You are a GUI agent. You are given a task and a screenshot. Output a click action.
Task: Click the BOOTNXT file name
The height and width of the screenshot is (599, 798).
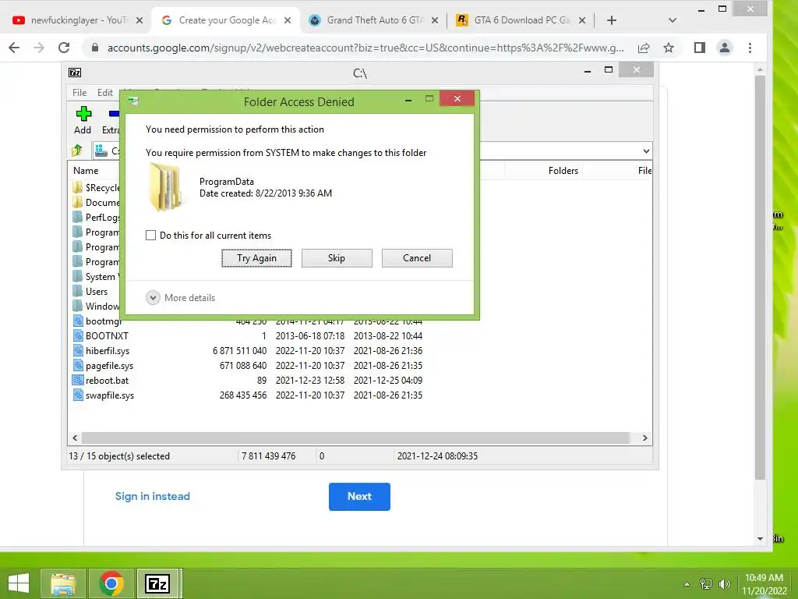point(107,335)
